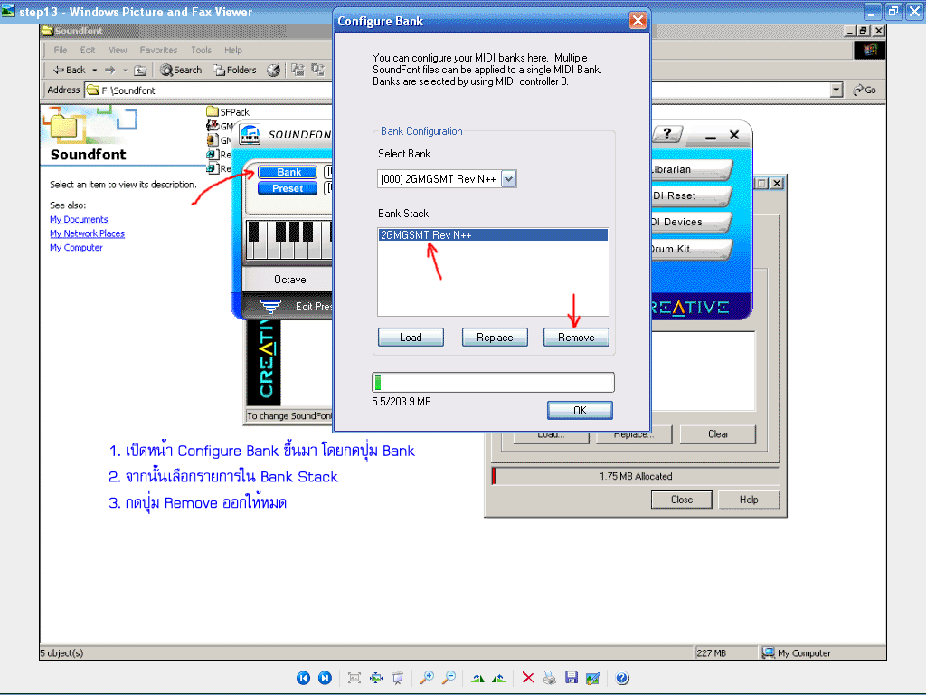
Task: Rotate the image counterclockwise
Action: (499, 678)
